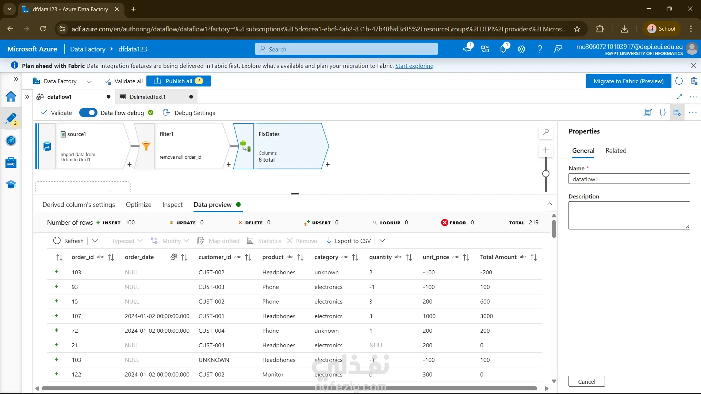Open the switch directory icon in header
Image resolution: width=701 pixels, height=394 pixels.
click(485, 49)
